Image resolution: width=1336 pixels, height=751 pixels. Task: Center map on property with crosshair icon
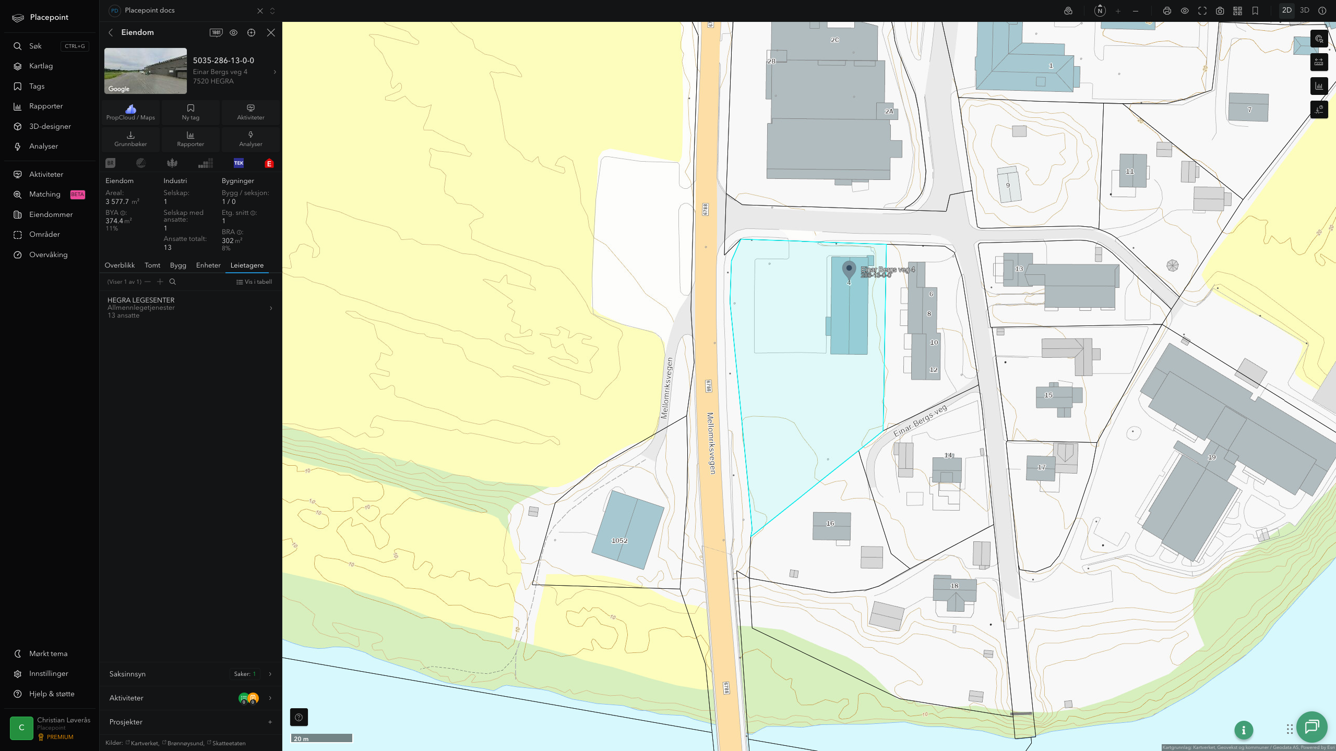tap(251, 32)
